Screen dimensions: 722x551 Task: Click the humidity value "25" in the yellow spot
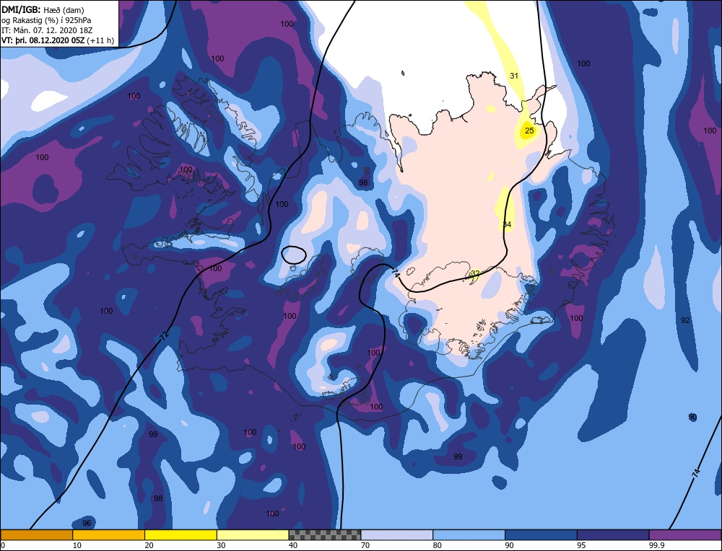click(x=529, y=131)
